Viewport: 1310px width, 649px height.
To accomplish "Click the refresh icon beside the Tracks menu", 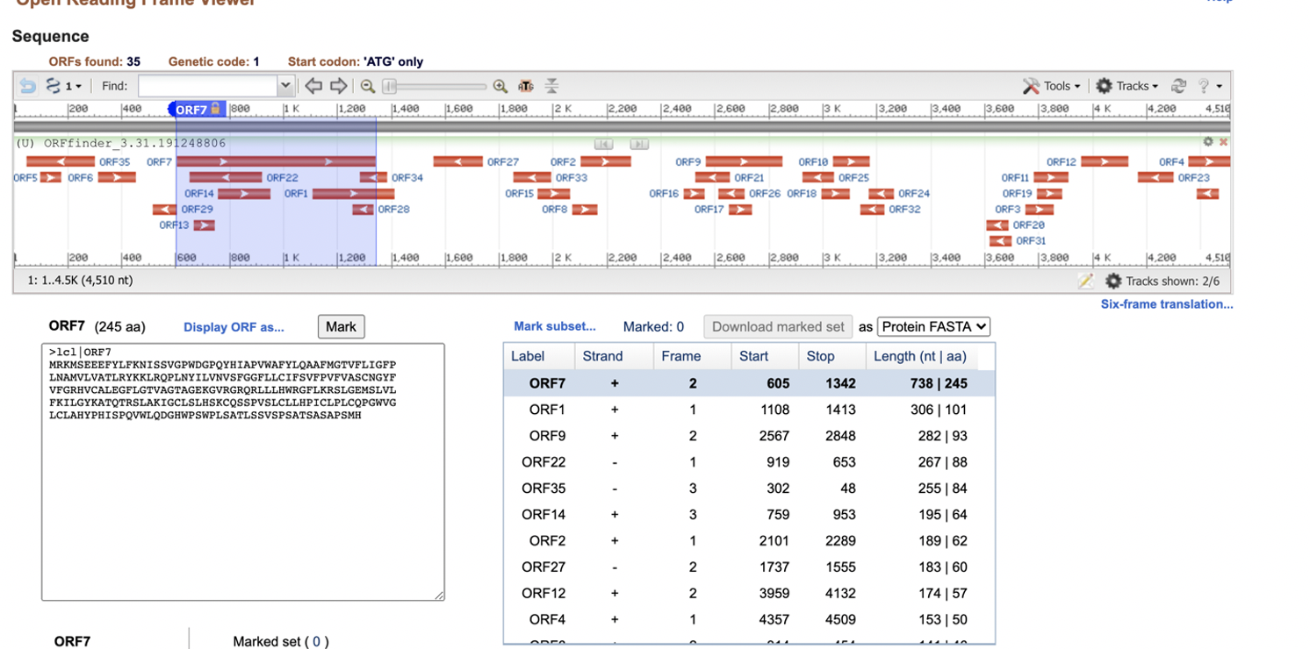I will 1178,86.
